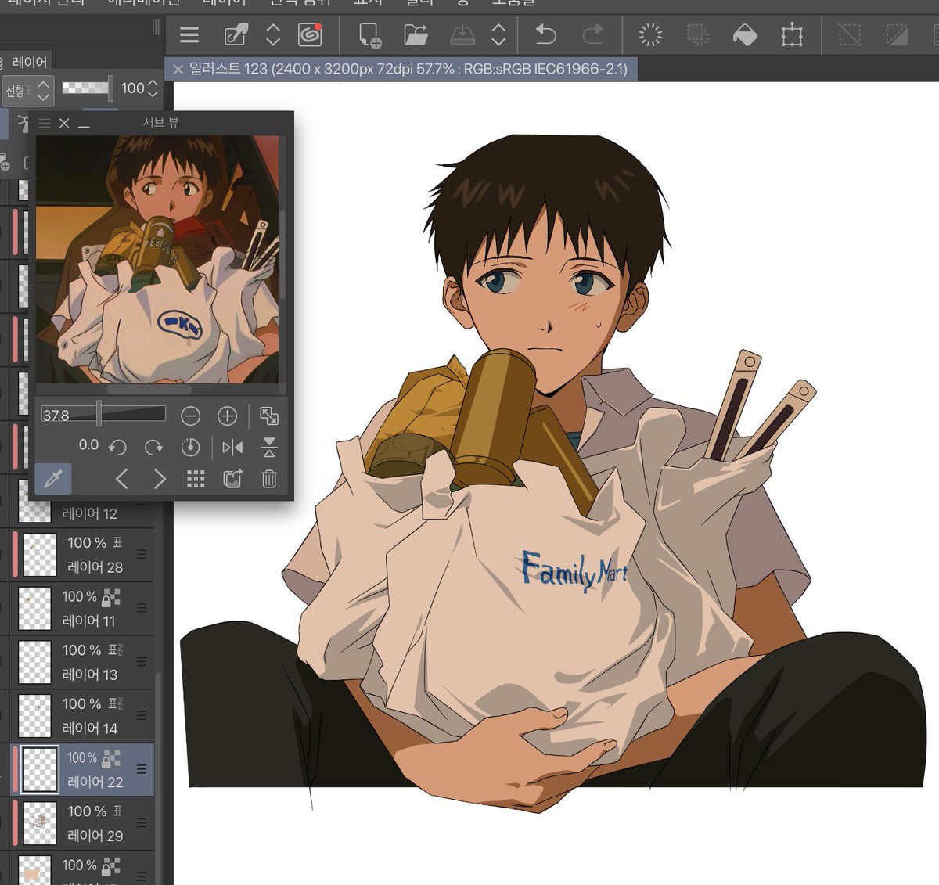Adjust the layer opacity 100 stepper arrows

point(153,88)
